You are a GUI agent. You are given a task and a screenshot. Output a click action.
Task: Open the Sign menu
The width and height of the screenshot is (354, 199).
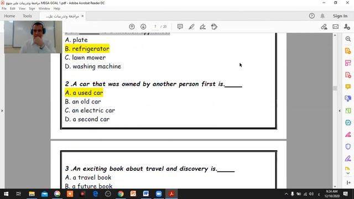point(32,8)
